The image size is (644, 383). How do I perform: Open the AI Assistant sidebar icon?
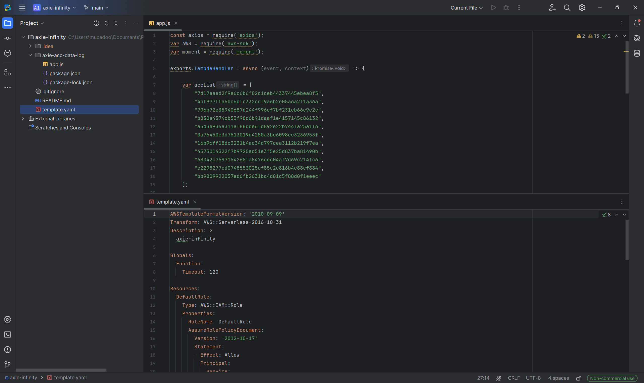coord(637,38)
